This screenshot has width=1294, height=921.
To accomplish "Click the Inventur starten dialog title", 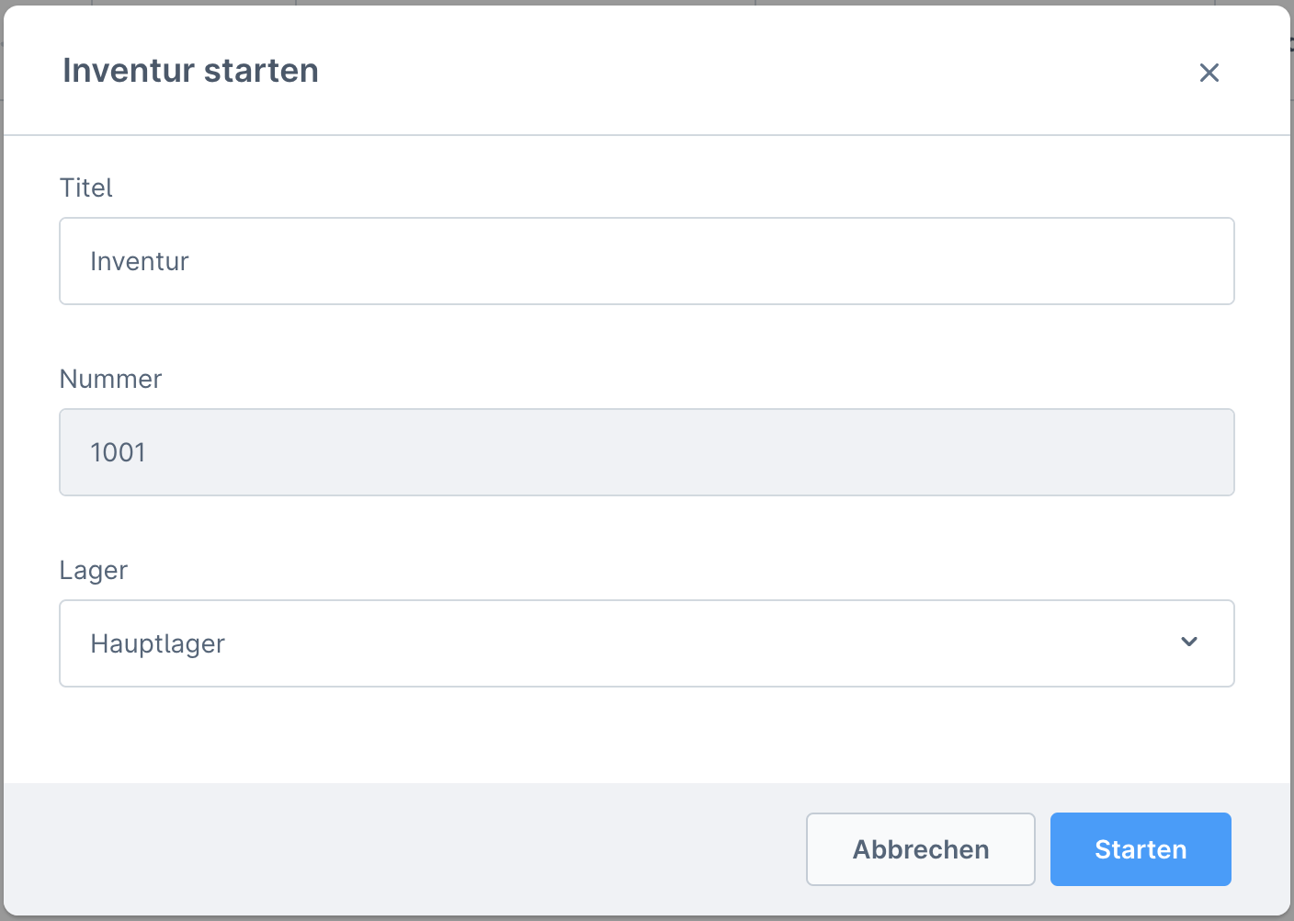I will point(190,71).
